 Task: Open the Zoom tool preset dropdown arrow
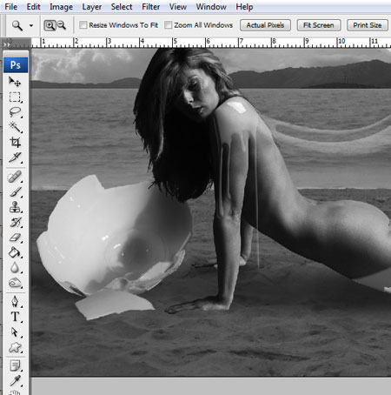31,26
